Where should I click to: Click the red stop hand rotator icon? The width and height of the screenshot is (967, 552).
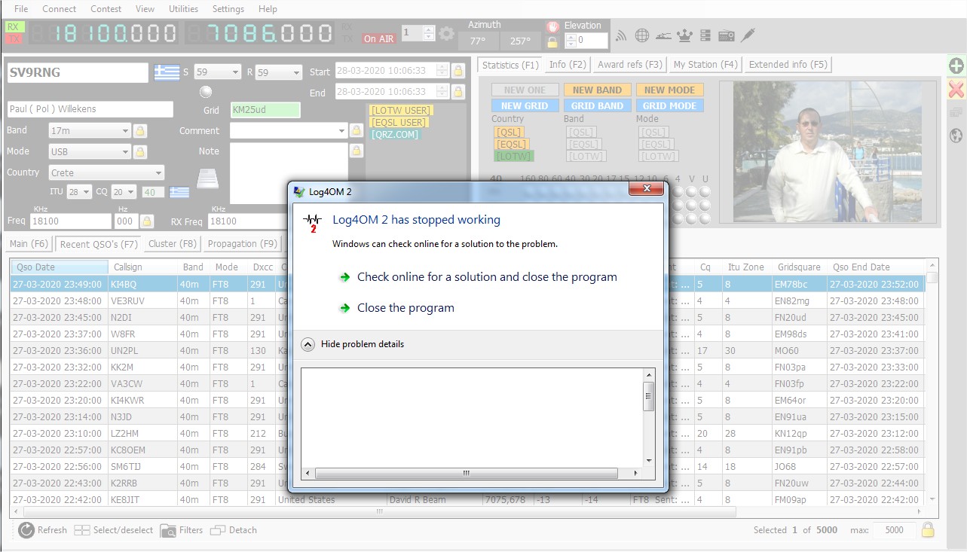click(x=552, y=26)
